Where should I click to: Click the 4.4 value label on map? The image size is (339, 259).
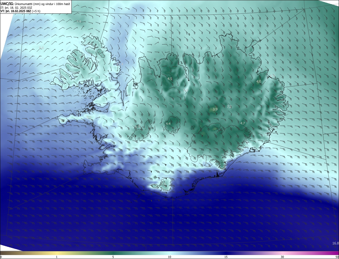tap(168, 124)
